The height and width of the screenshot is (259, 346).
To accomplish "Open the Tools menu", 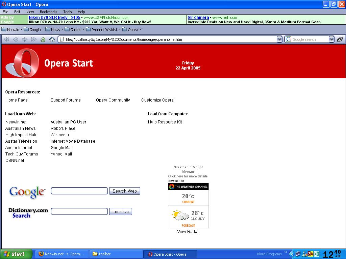I will click(x=68, y=12).
